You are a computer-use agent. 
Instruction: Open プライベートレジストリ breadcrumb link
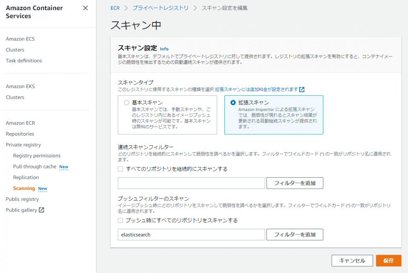[x=160, y=8]
